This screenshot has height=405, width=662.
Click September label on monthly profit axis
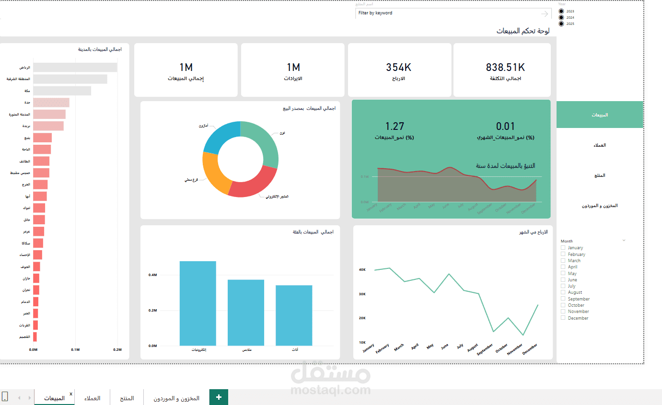click(x=486, y=350)
